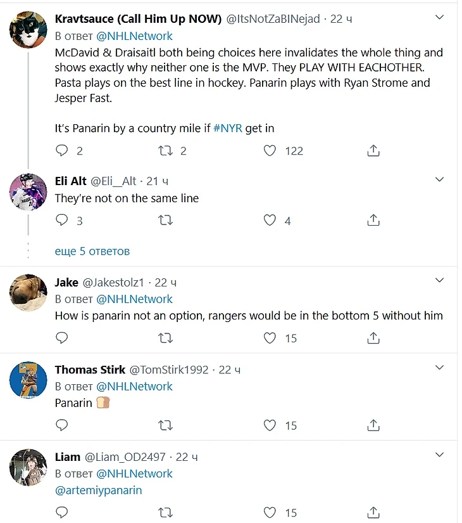Open the @artemiypanarin mention

tap(98, 490)
